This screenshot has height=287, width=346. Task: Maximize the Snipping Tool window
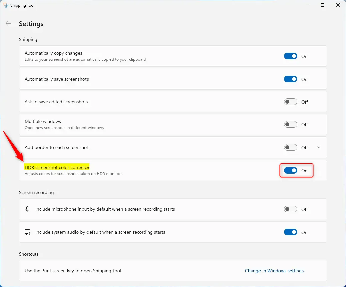pyautogui.click(x=323, y=5)
